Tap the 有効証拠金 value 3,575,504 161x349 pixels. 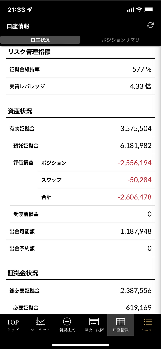136,129
